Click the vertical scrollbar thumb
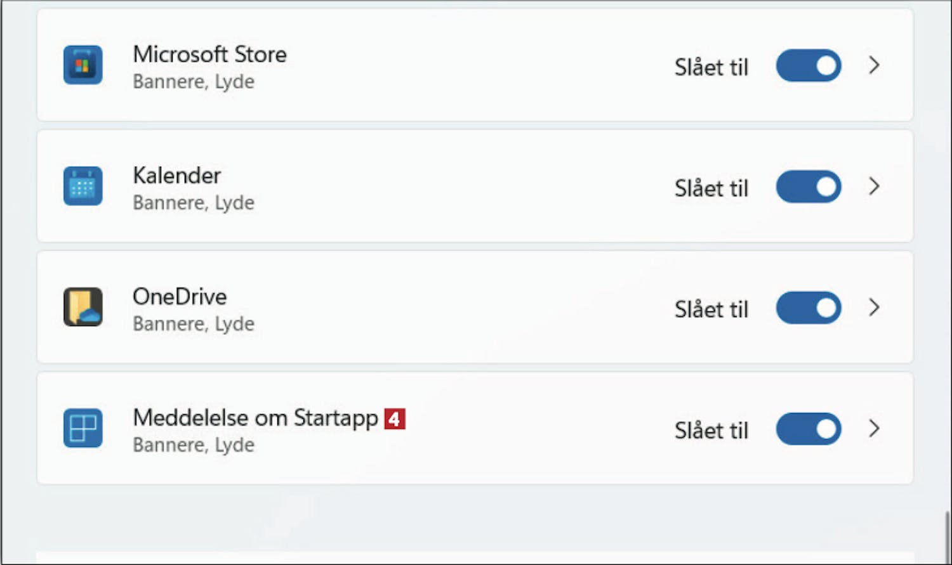Viewport: 952px width, 565px height. pos(948,536)
